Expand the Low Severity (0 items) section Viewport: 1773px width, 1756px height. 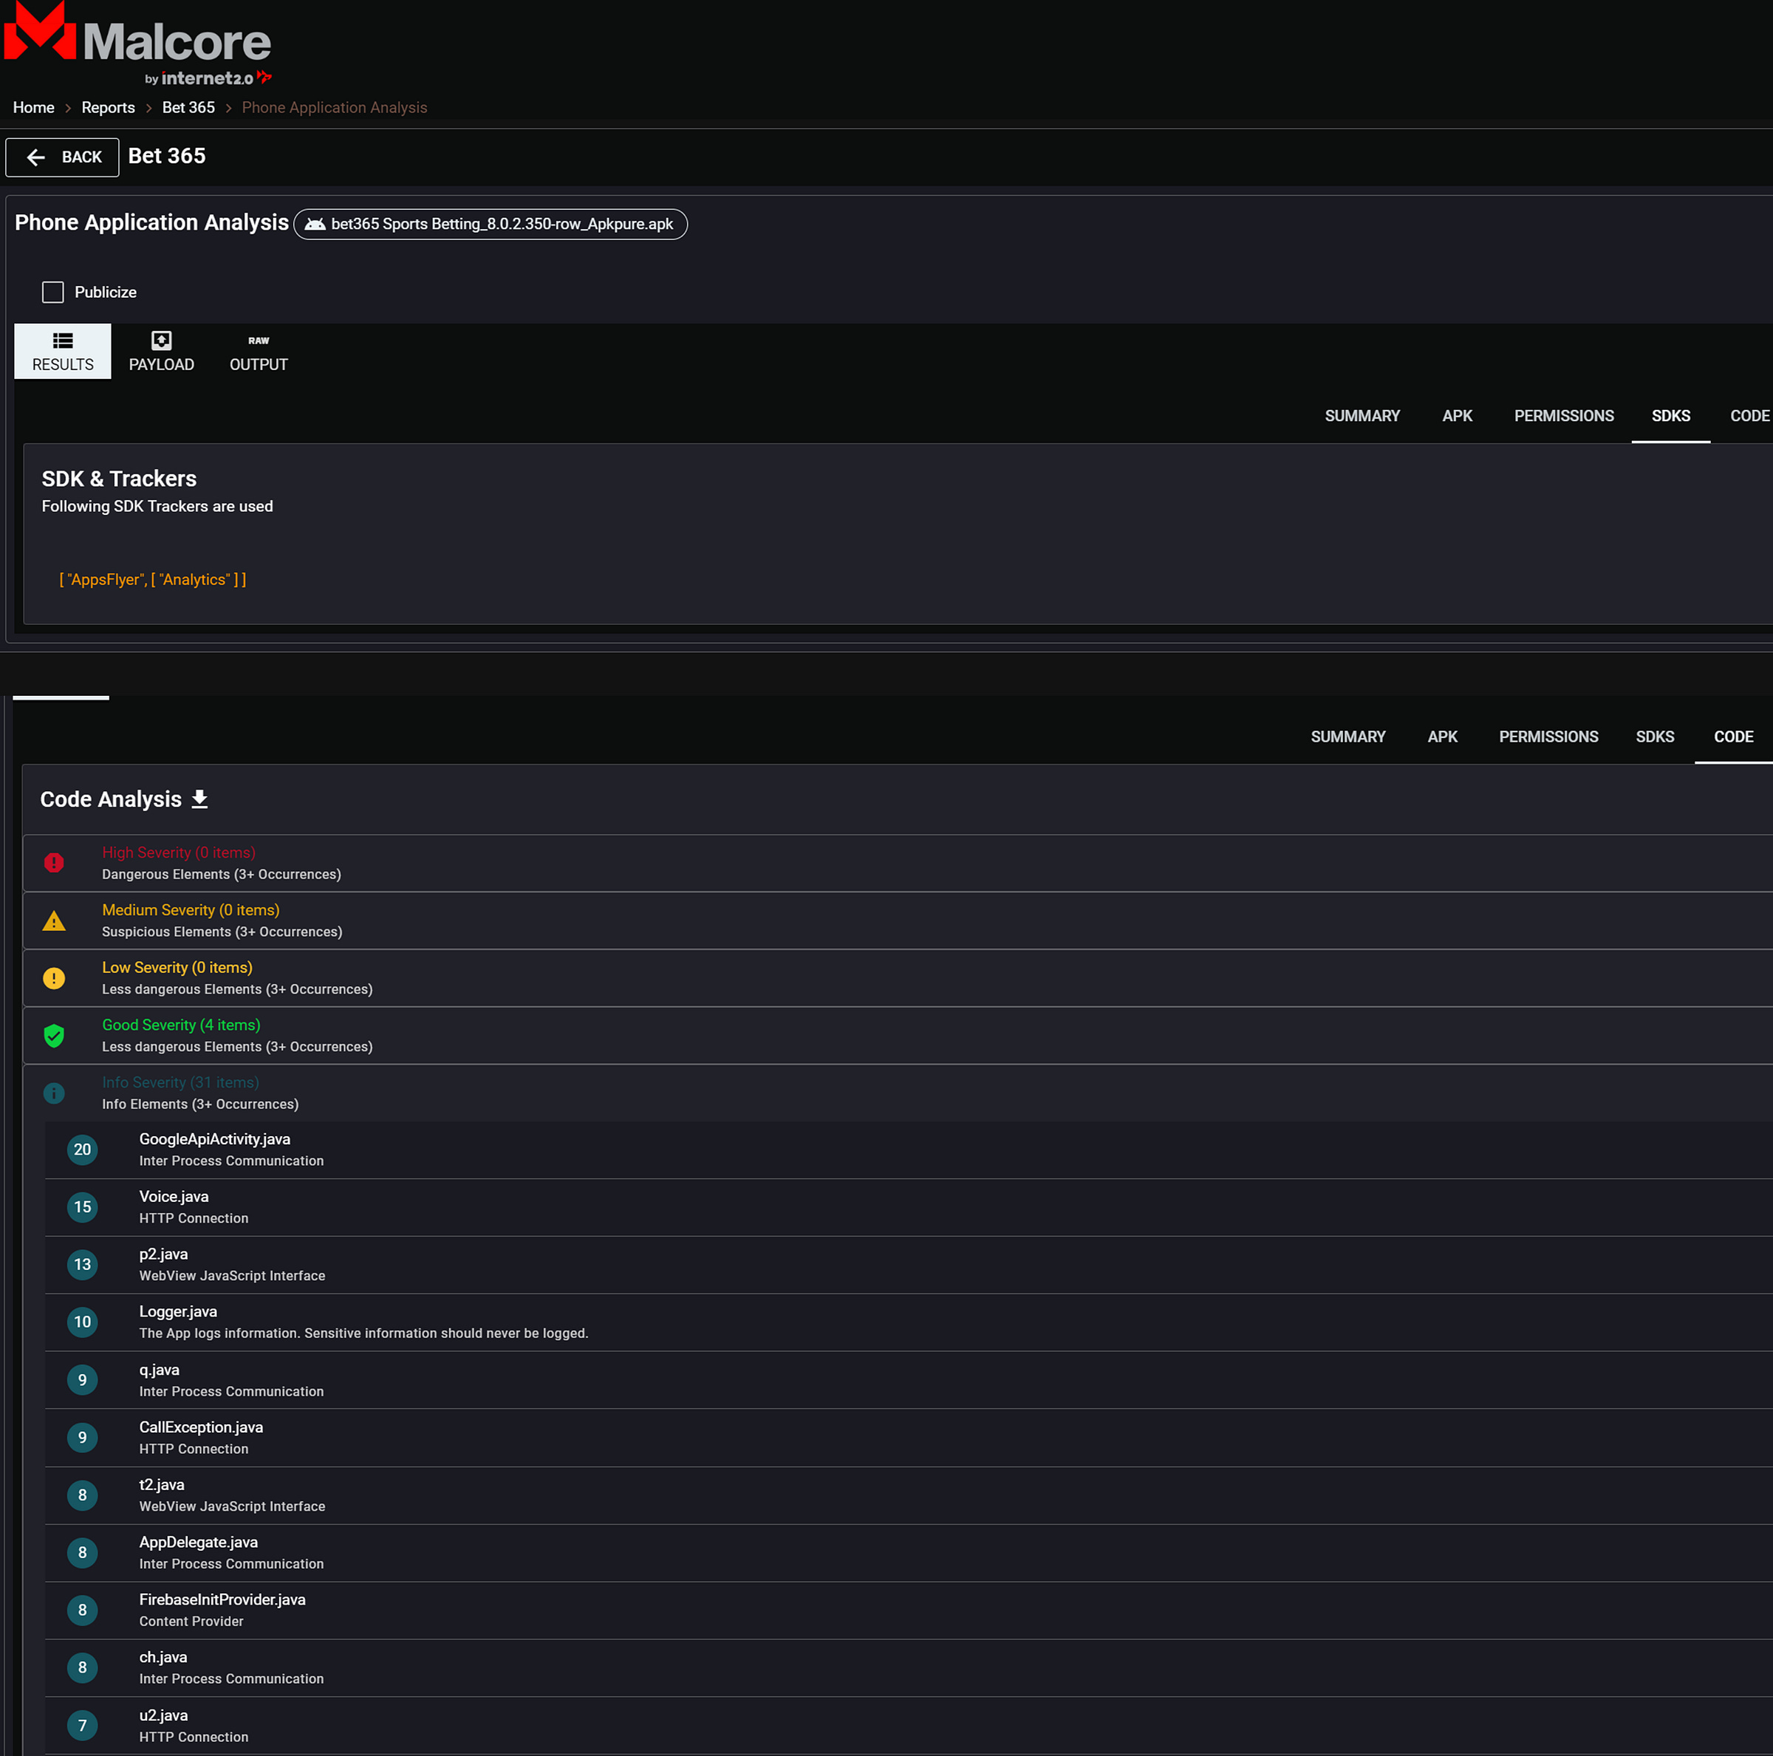pyautogui.click(x=898, y=979)
